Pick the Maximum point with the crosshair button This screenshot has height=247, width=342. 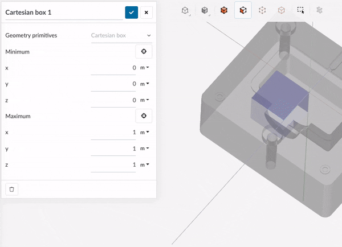(144, 116)
